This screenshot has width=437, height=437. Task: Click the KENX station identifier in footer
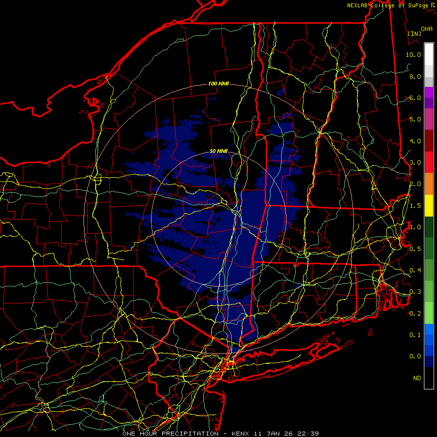tap(240, 434)
